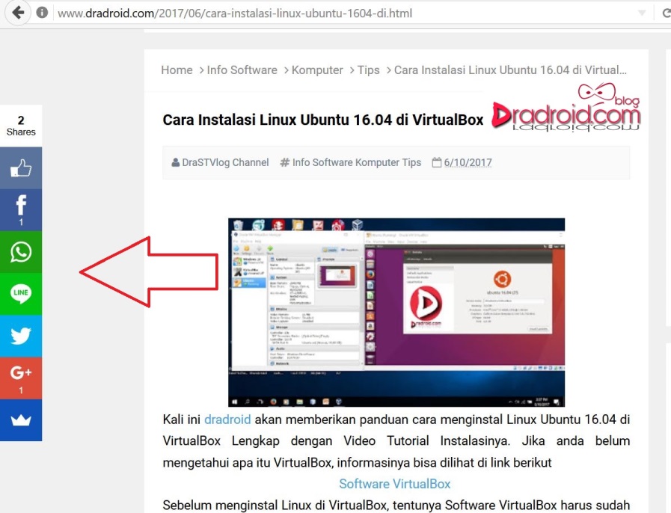Click the hash tag icon in post meta
Screen dimensions: 671x513
point(284,162)
